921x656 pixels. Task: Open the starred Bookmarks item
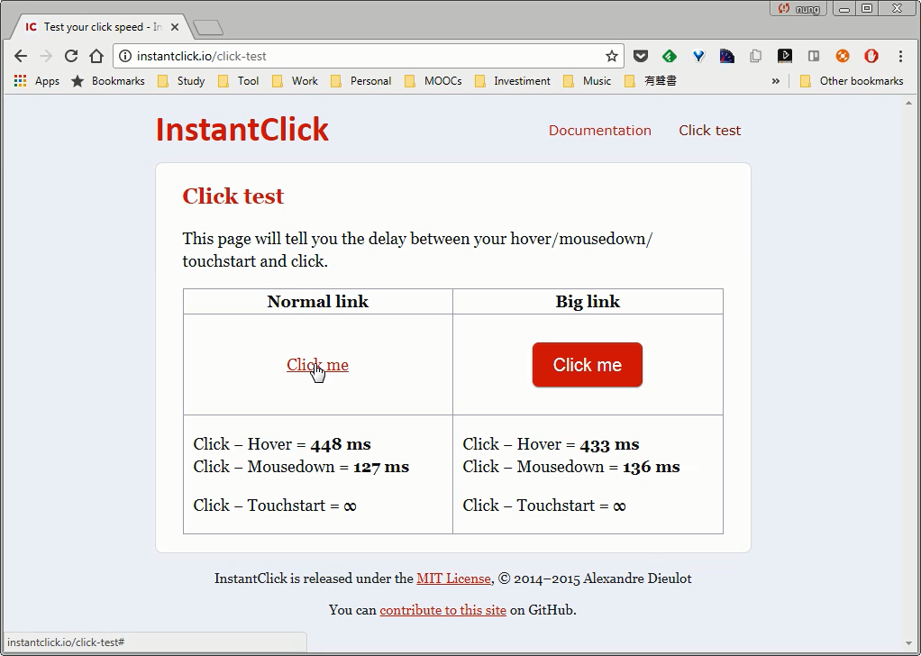click(108, 81)
